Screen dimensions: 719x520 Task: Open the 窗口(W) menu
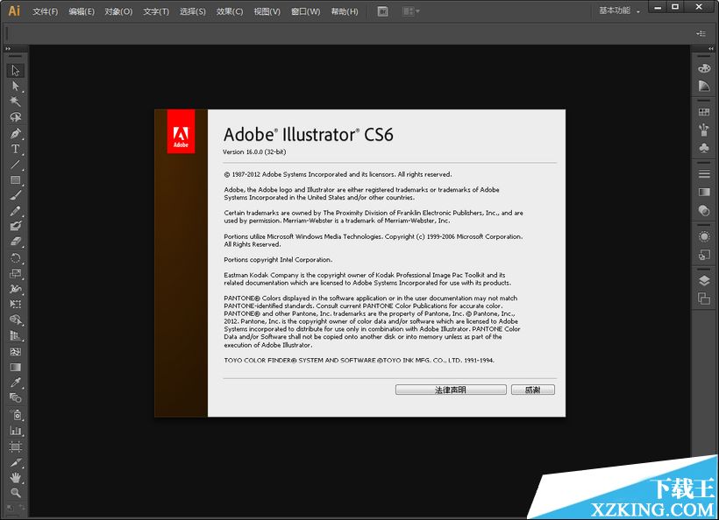pos(305,11)
